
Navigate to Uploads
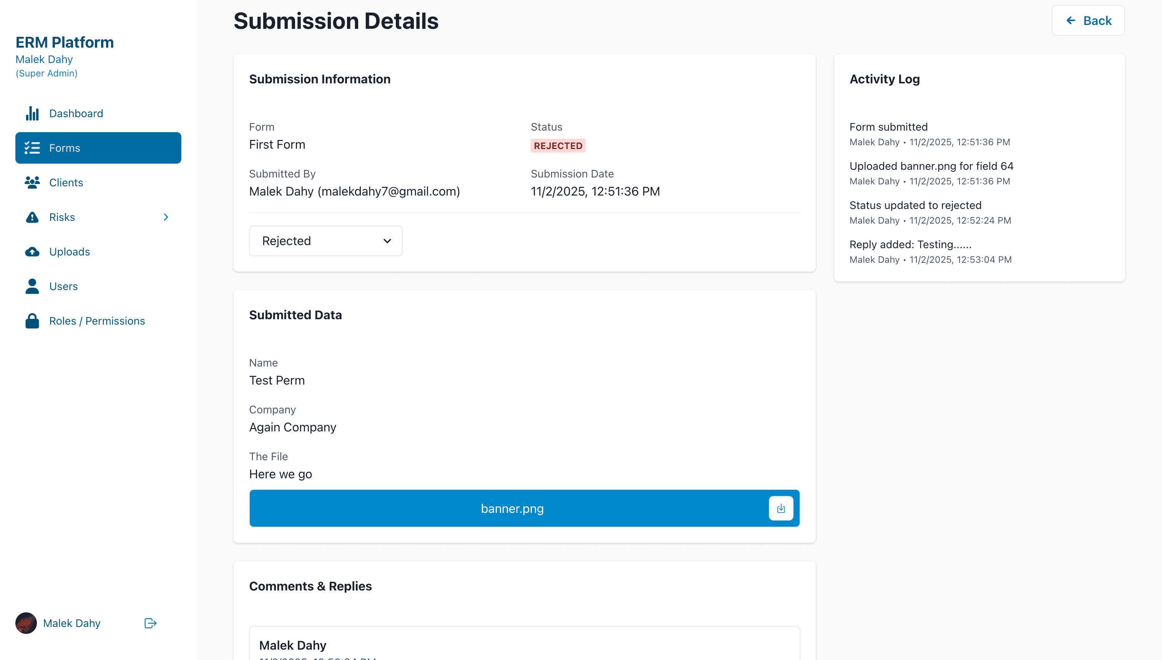click(x=98, y=252)
